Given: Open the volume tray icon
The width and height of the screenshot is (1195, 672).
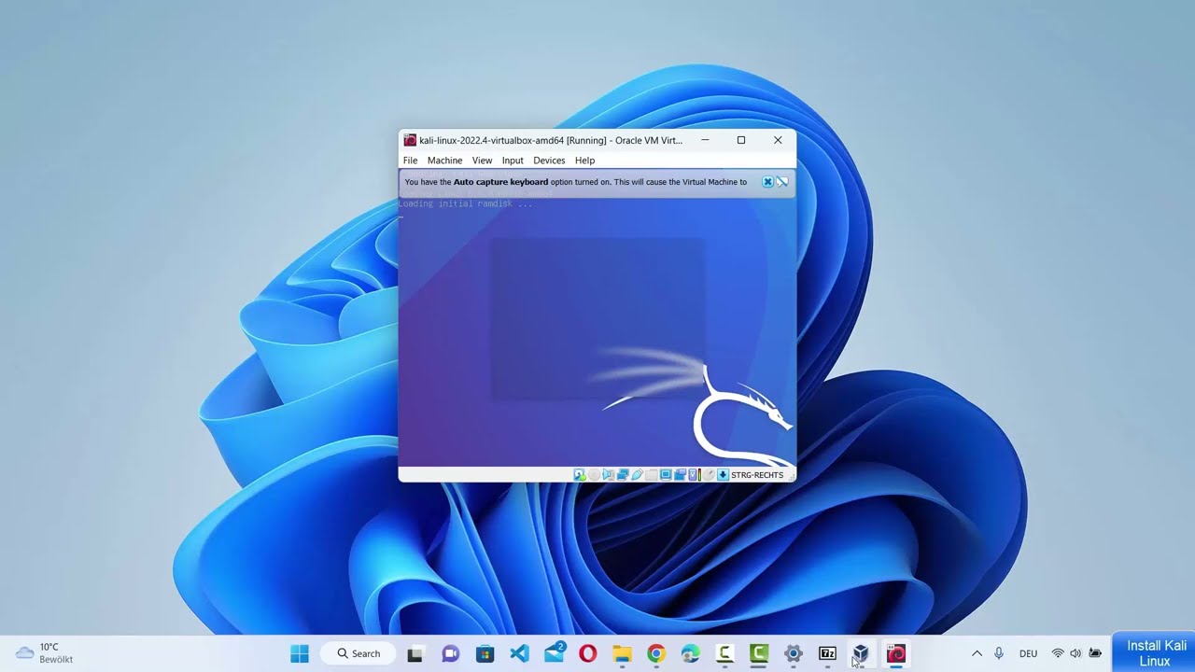Looking at the screenshot, I should (x=1075, y=653).
